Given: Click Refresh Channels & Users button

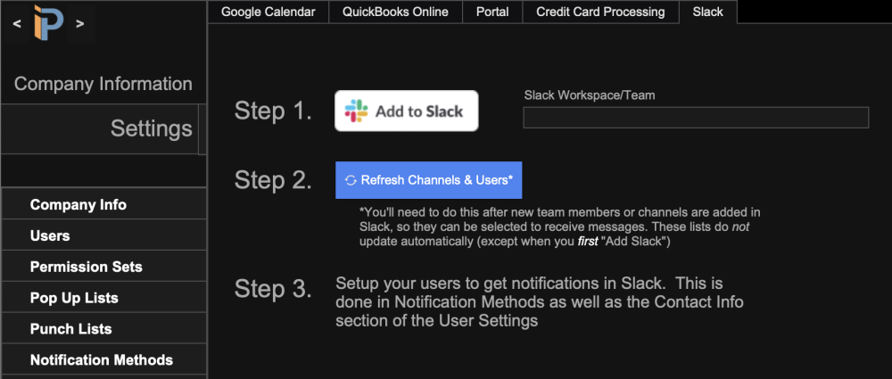Looking at the screenshot, I should point(429,180).
